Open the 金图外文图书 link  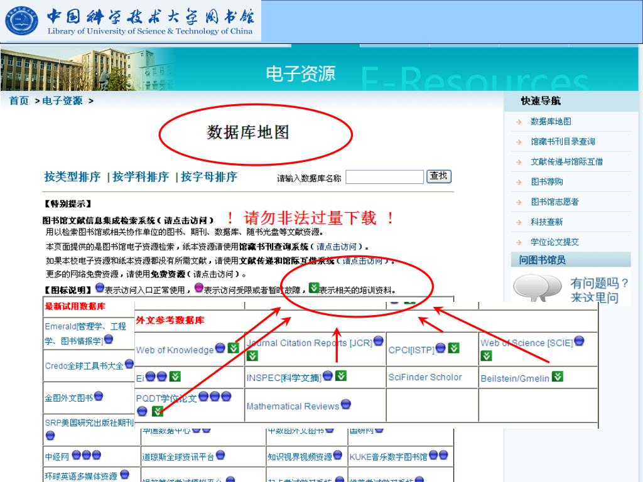tap(69, 398)
